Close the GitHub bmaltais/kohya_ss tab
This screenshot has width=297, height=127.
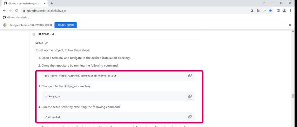[x=45, y=3]
